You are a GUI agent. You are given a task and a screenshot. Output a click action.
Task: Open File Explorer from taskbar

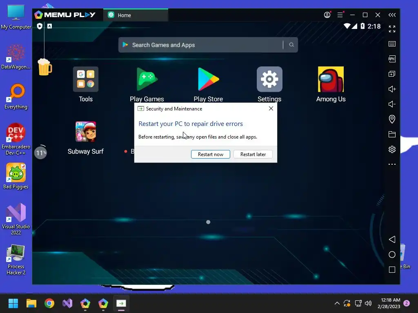click(31, 303)
